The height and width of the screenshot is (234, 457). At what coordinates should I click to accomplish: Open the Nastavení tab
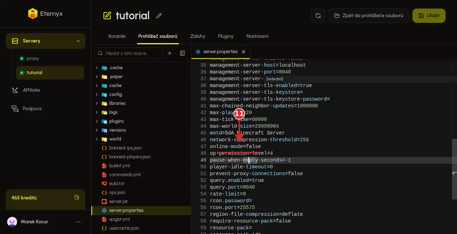click(257, 36)
